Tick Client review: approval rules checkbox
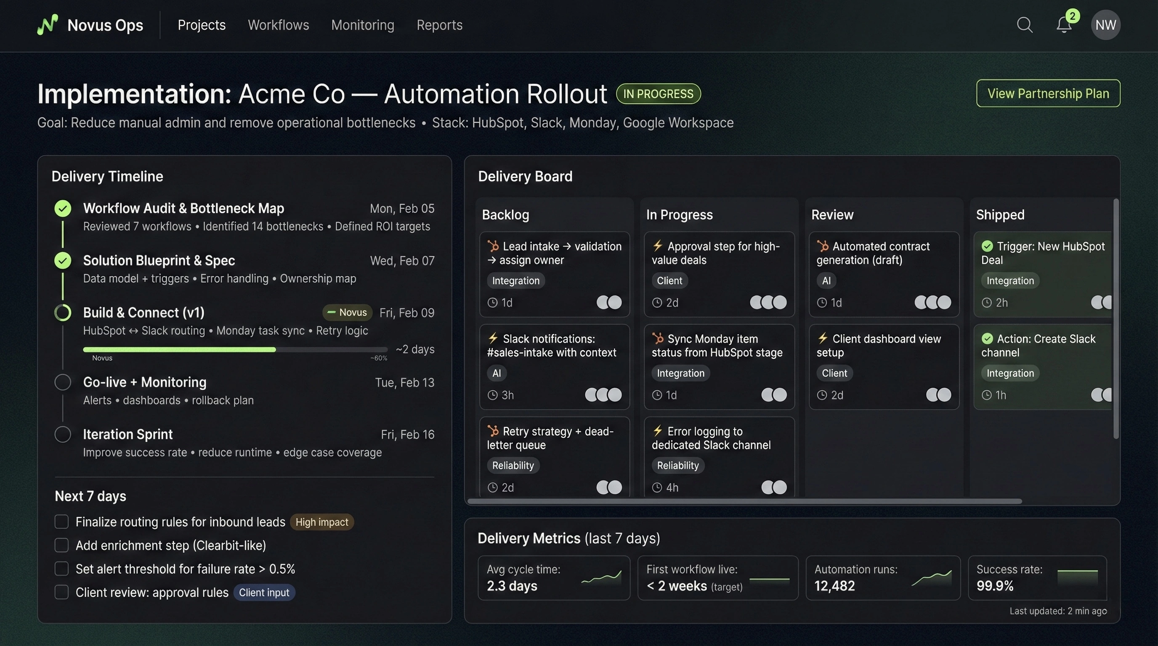The height and width of the screenshot is (646, 1158). (61, 592)
